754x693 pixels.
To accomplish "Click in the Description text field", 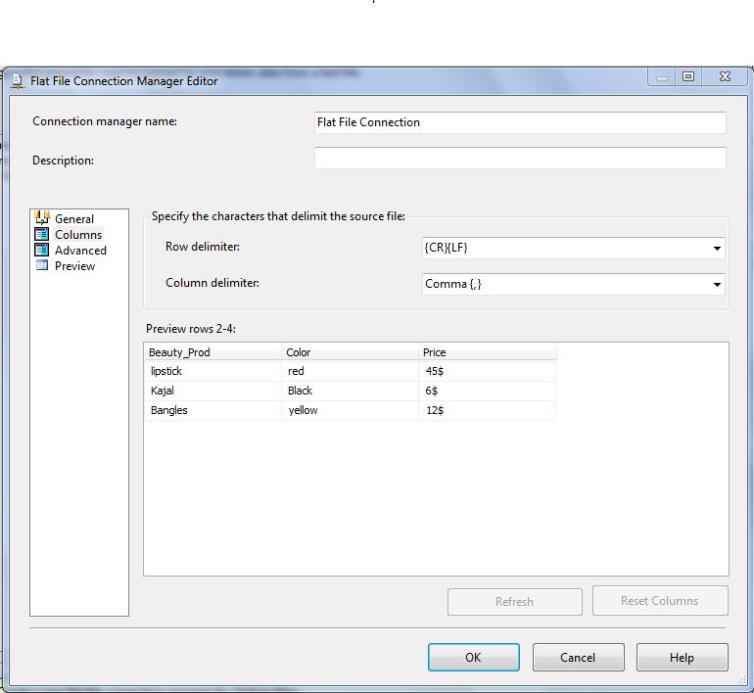I will point(519,158).
